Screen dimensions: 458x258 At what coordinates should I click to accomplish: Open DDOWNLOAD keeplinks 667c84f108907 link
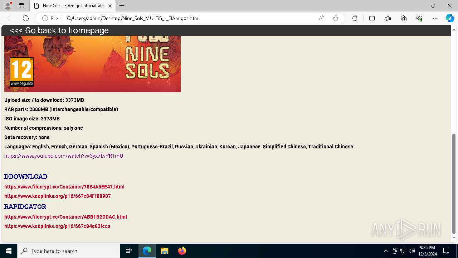(58, 196)
